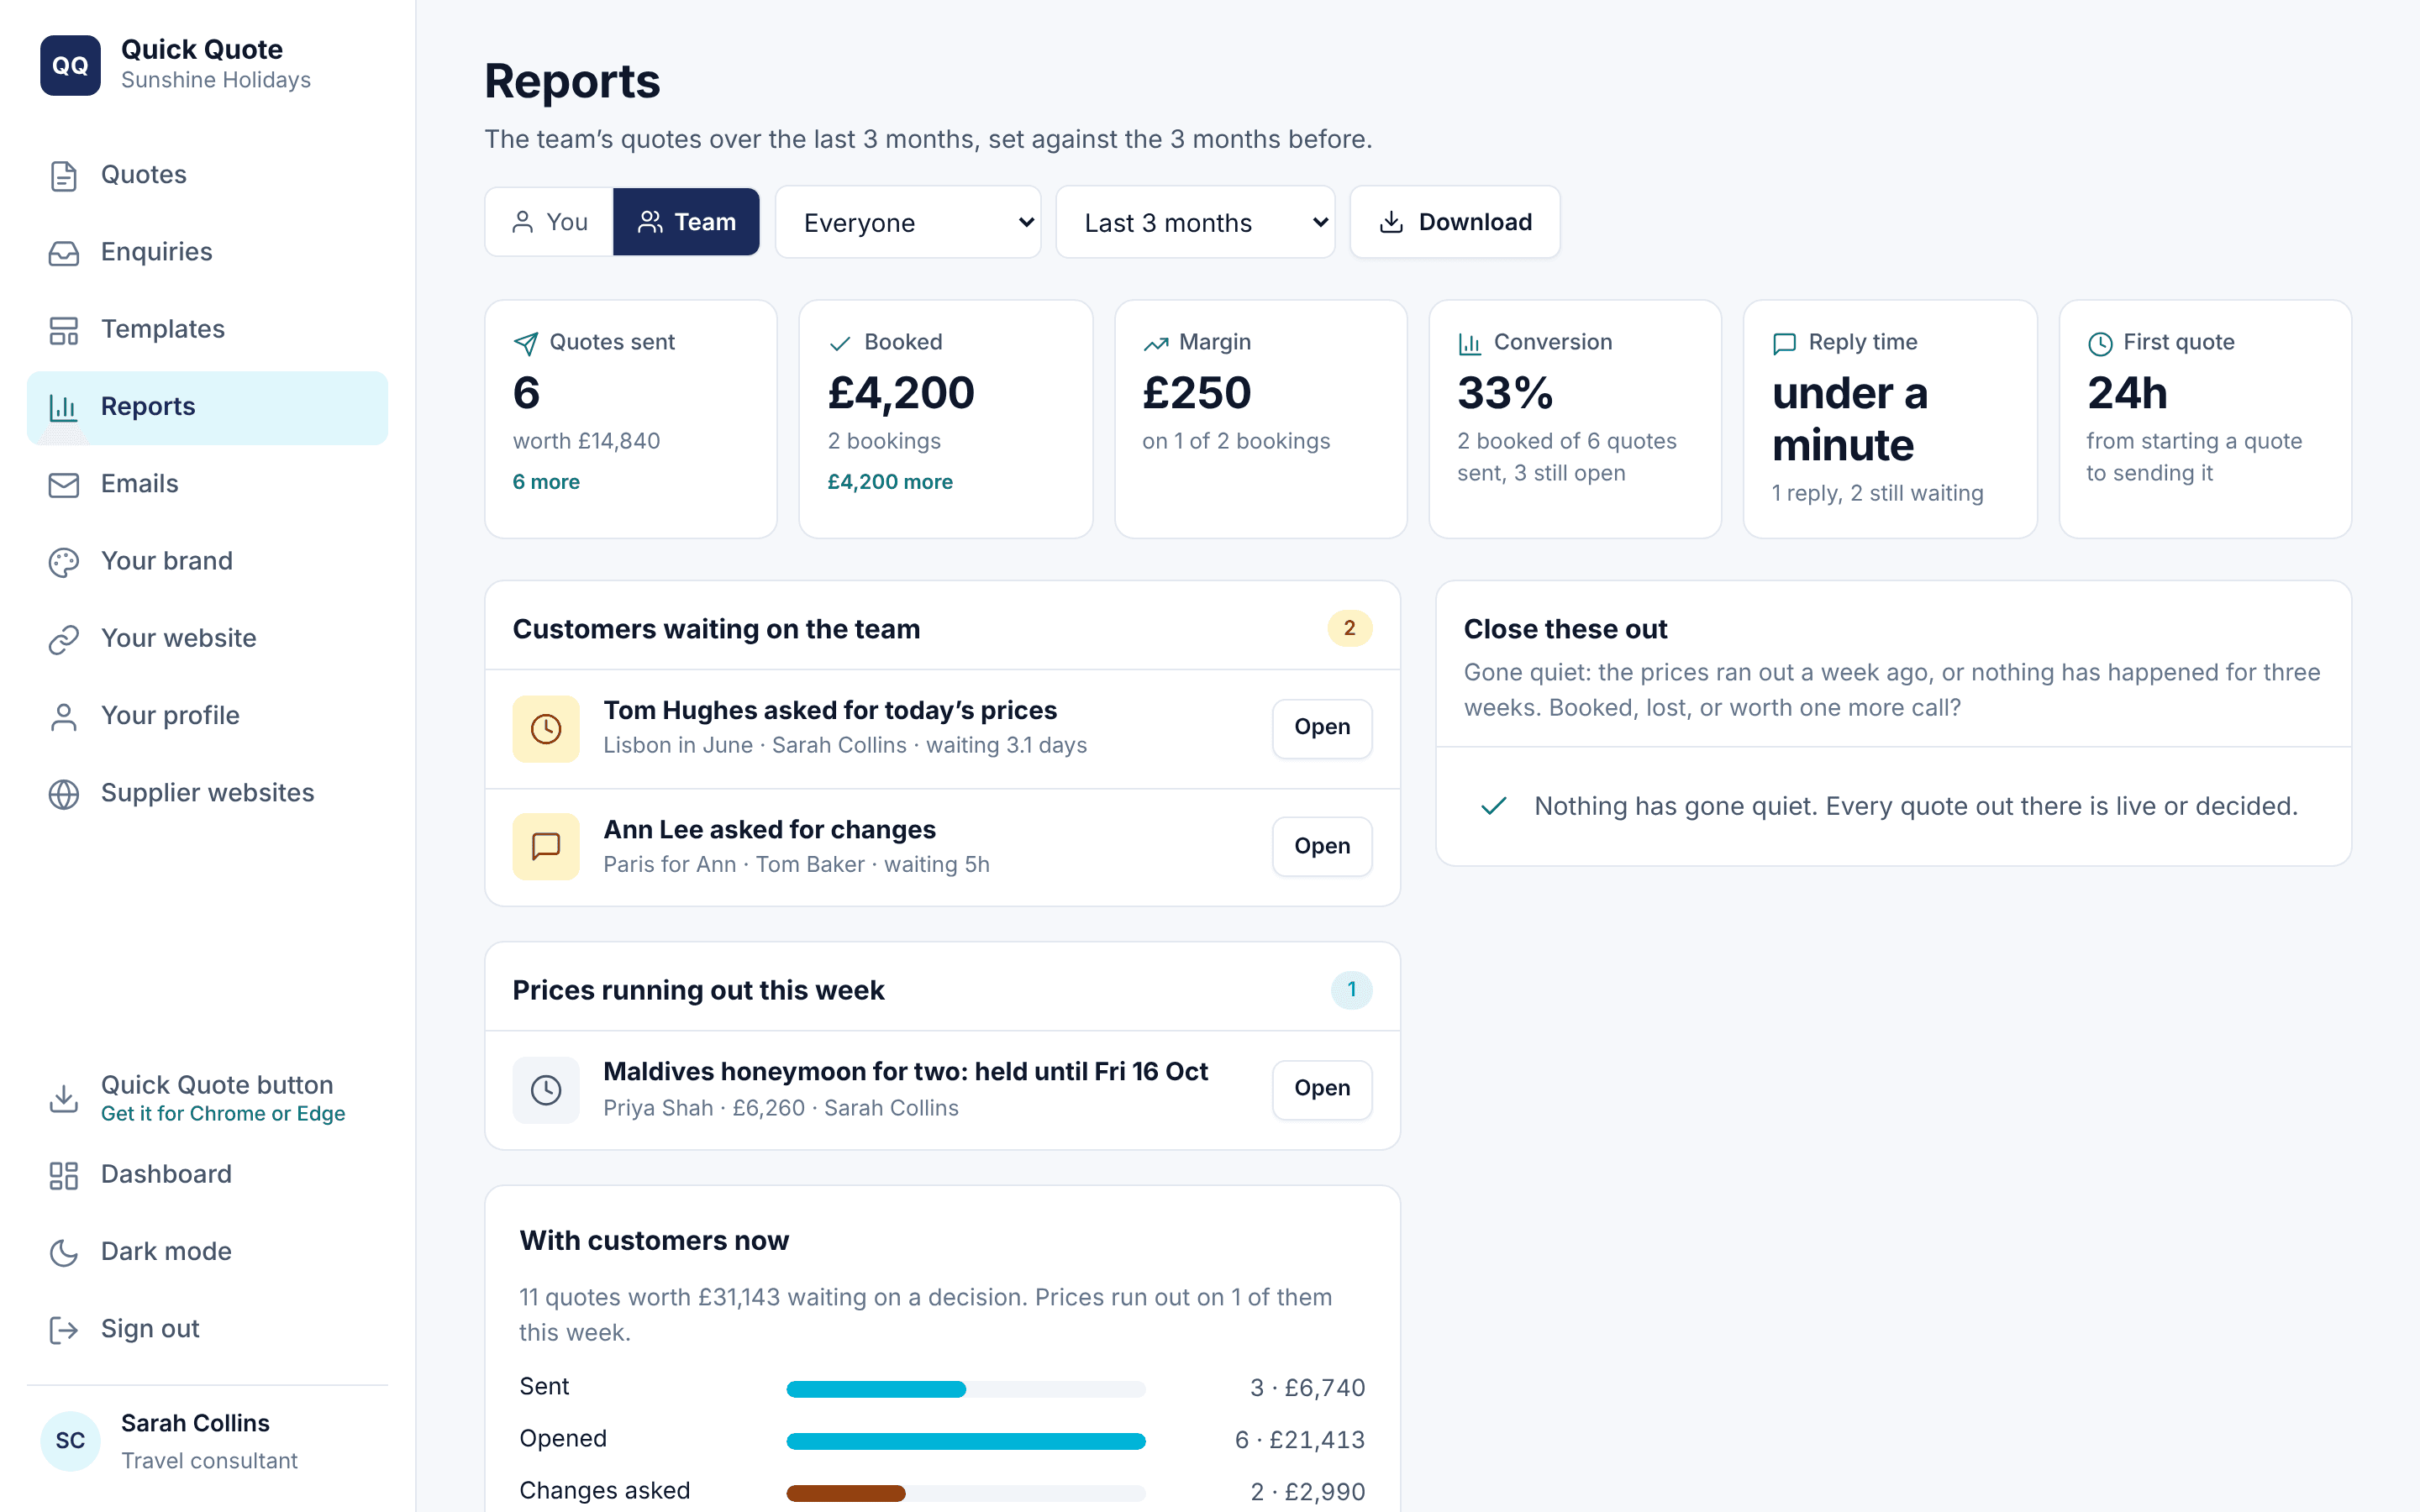Image resolution: width=2420 pixels, height=1512 pixels.
Task: Click the Reply time card
Action: (x=1890, y=419)
